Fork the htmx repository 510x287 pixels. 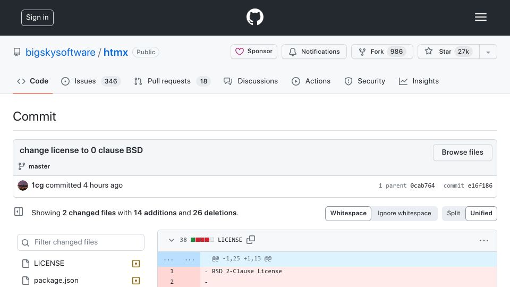[382, 52]
